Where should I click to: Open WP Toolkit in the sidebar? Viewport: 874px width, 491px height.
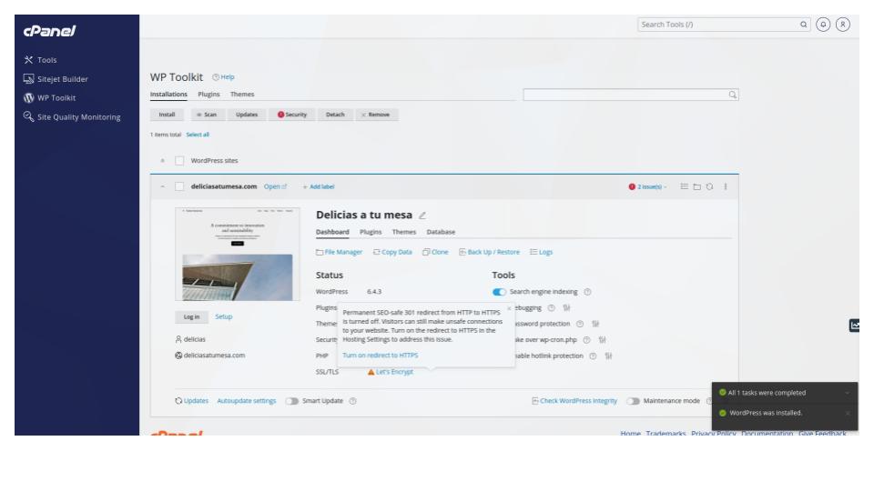[49, 98]
